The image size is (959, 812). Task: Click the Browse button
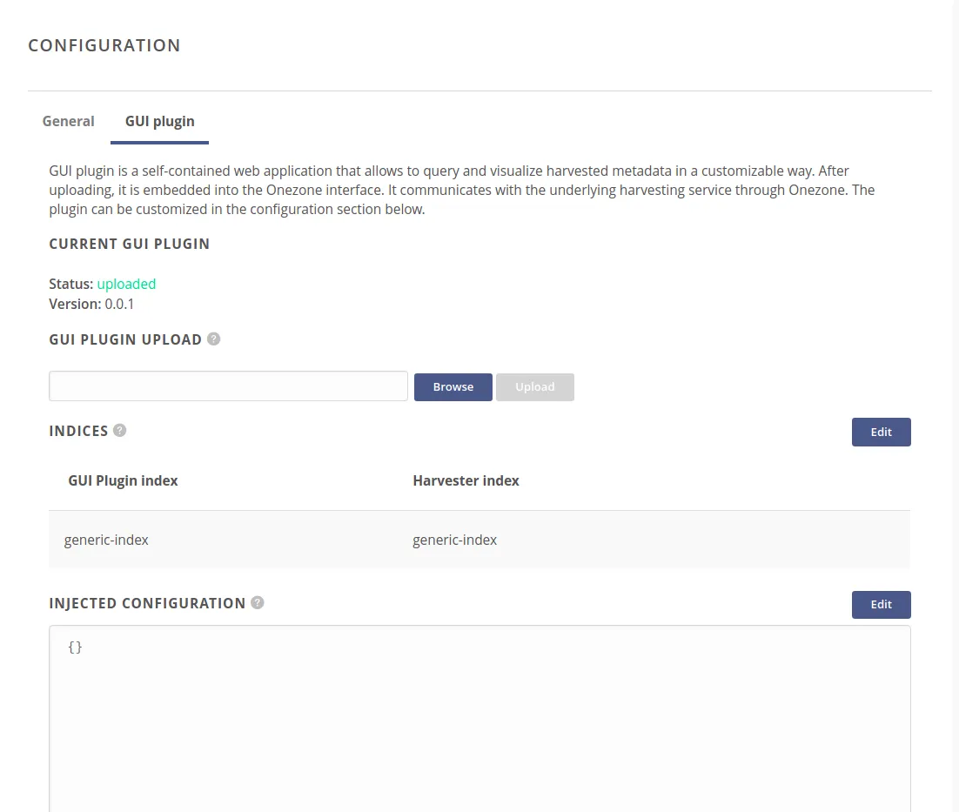tap(453, 386)
